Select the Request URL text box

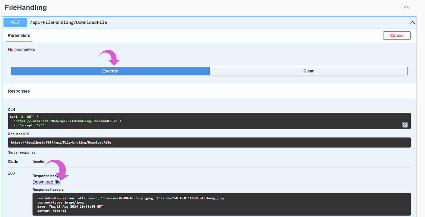tap(209, 142)
